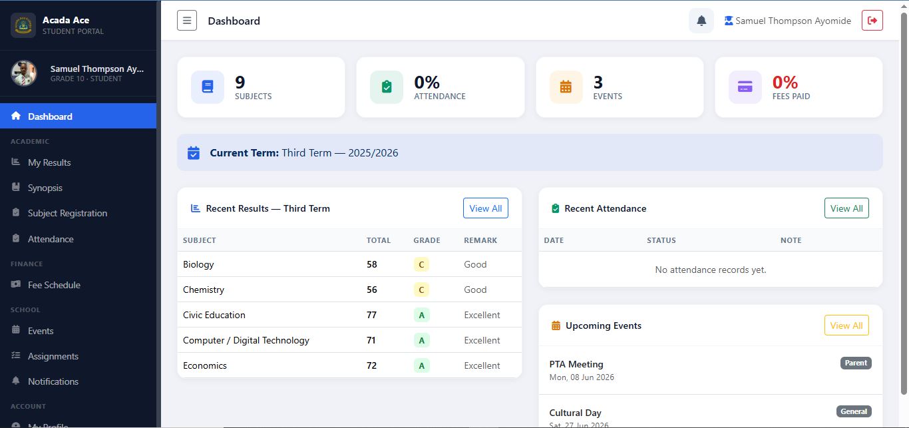
Task: Click the student avatar photo in sidebar
Action: tap(24, 73)
